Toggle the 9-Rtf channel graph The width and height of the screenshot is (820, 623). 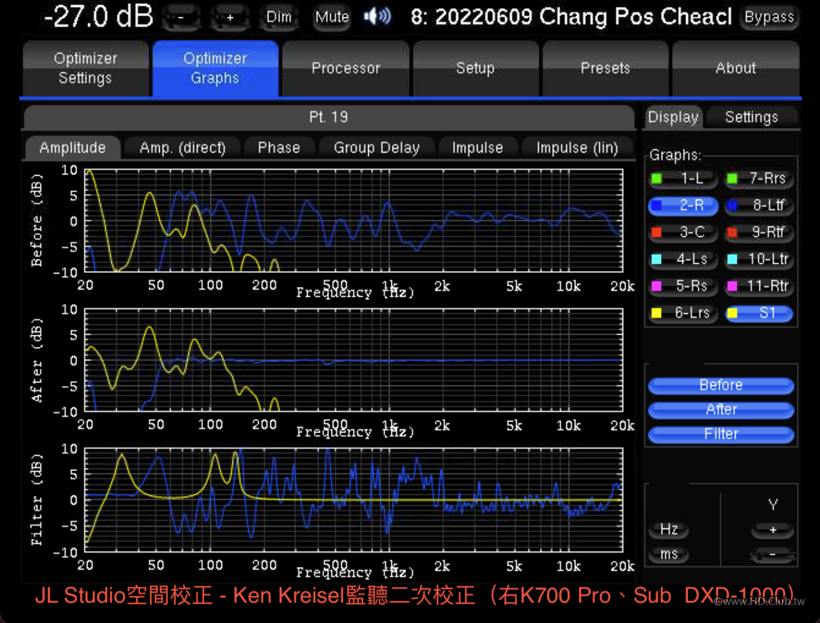[759, 232]
